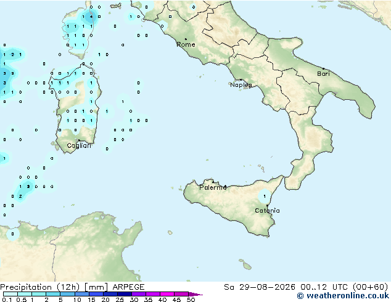
Task: Click the Sa 29-08-2026 00..12 UTC timestamp
Action: point(306,287)
